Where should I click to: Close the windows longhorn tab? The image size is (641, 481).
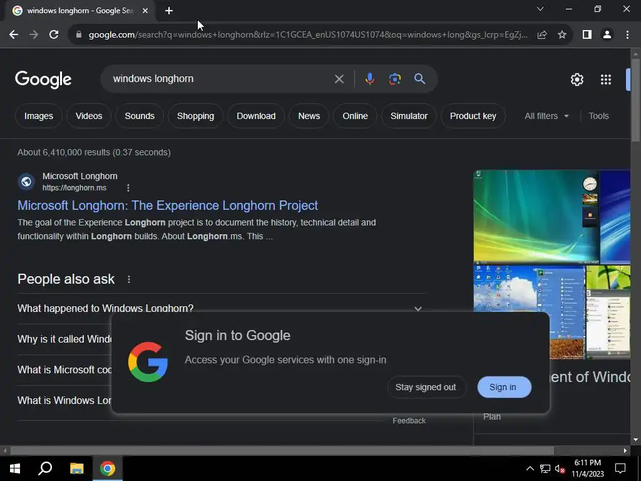[x=145, y=11]
